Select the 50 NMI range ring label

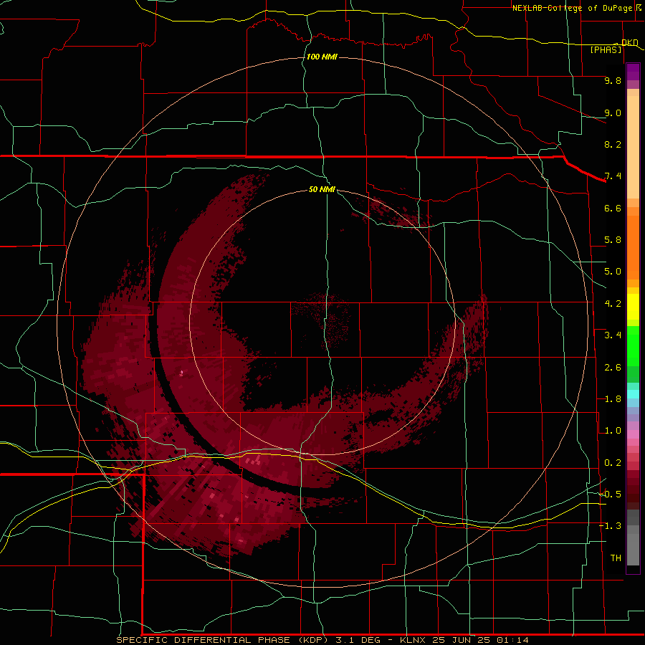pos(322,189)
